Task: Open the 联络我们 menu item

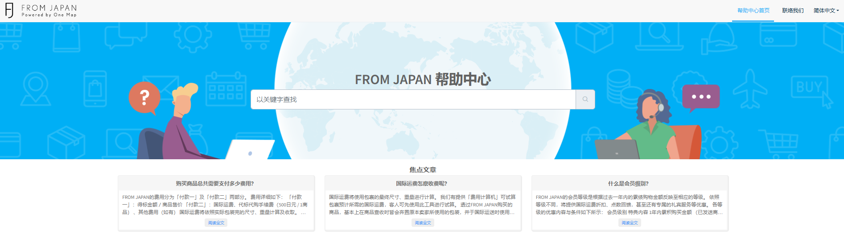Action: pyautogui.click(x=793, y=11)
